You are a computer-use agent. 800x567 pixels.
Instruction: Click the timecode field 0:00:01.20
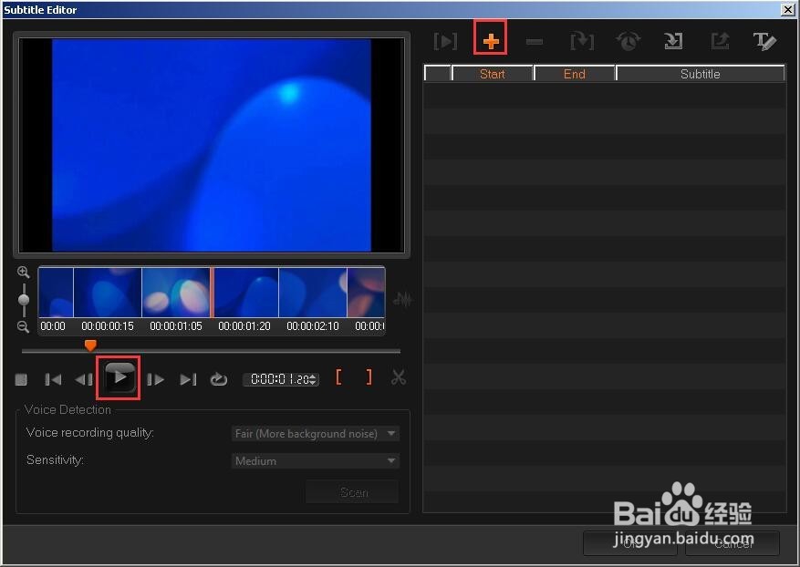[x=280, y=379]
